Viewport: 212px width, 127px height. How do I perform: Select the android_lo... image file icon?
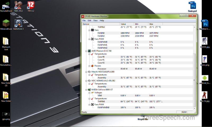pos(205,80)
